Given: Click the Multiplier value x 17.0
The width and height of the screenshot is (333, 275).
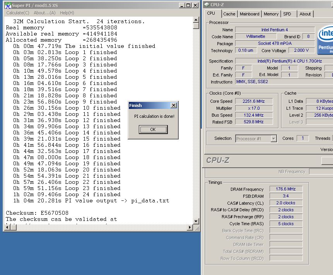Looking at the screenshot, I should [x=254, y=108].
